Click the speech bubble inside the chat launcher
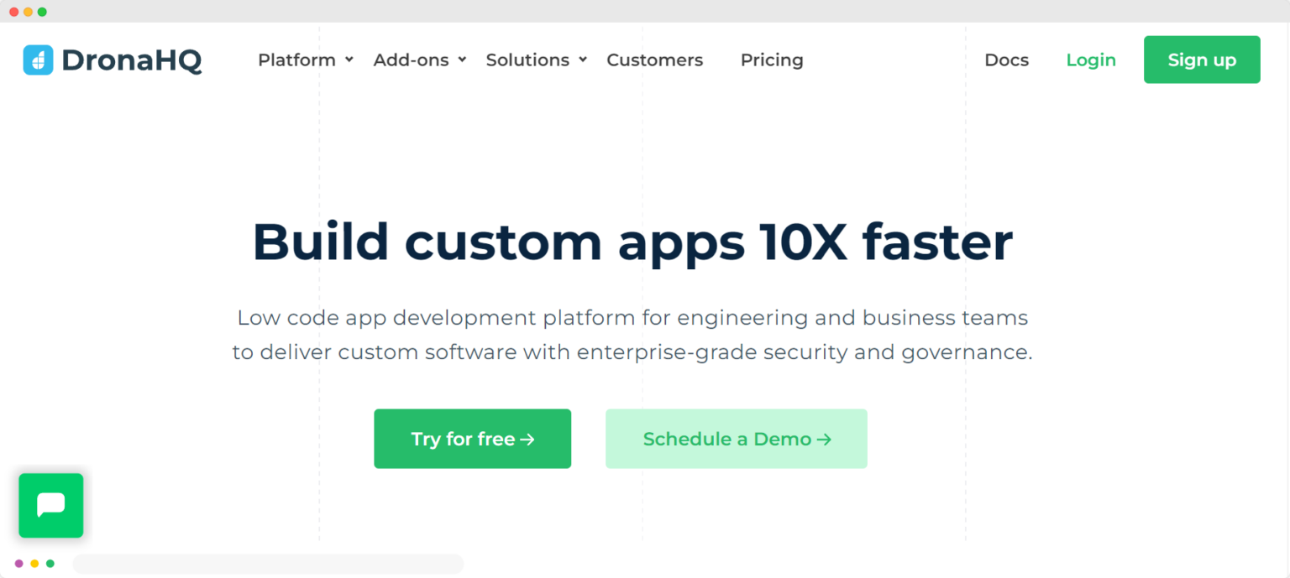 pyautogui.click(x=50, y=505)
